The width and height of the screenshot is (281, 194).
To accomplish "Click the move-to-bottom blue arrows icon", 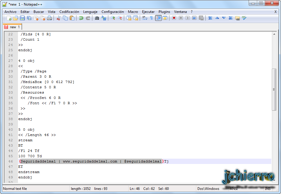I will click(x=231, y=18).
